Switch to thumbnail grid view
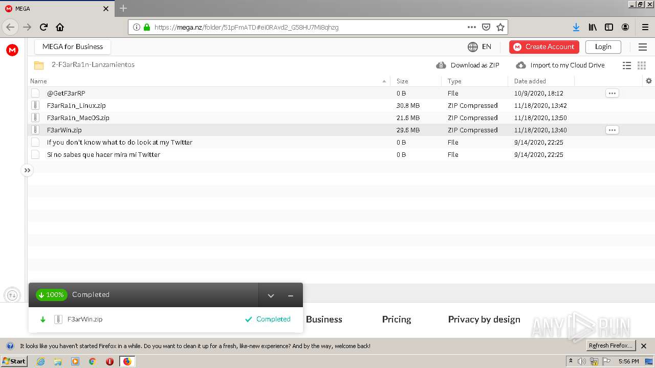This screenshot has width=655, height=368. point(642,65)
